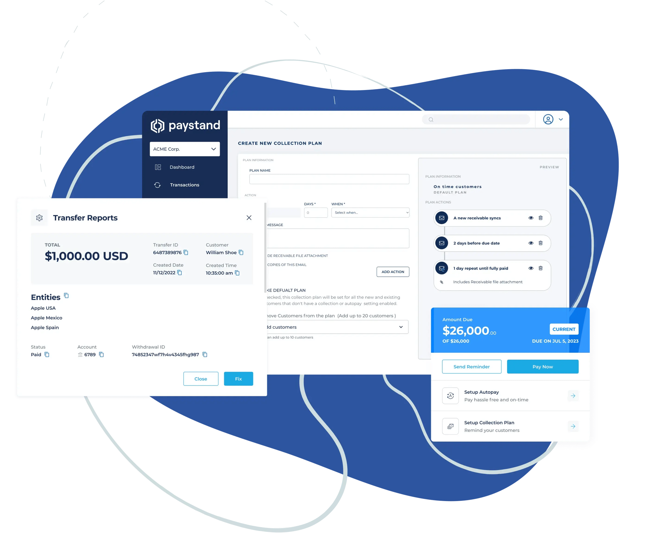Click the delete icon on a new receivable syncs
Screen dimensions: 662x558
click(540, 218)
